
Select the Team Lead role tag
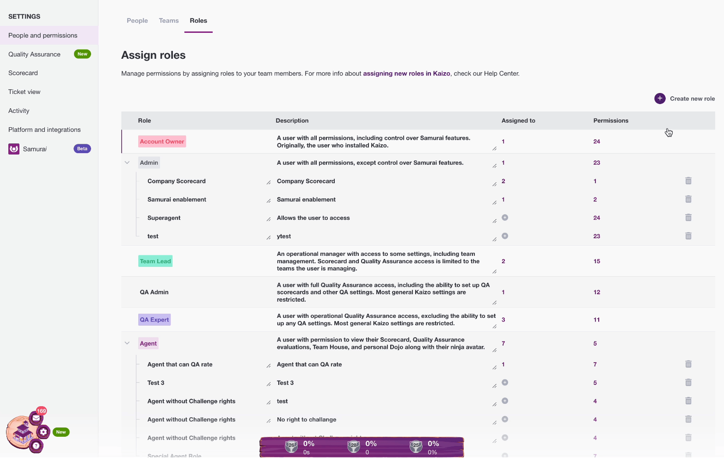[x=155, y=261]
